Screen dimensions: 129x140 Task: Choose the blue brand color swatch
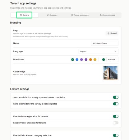coord(77,59)
